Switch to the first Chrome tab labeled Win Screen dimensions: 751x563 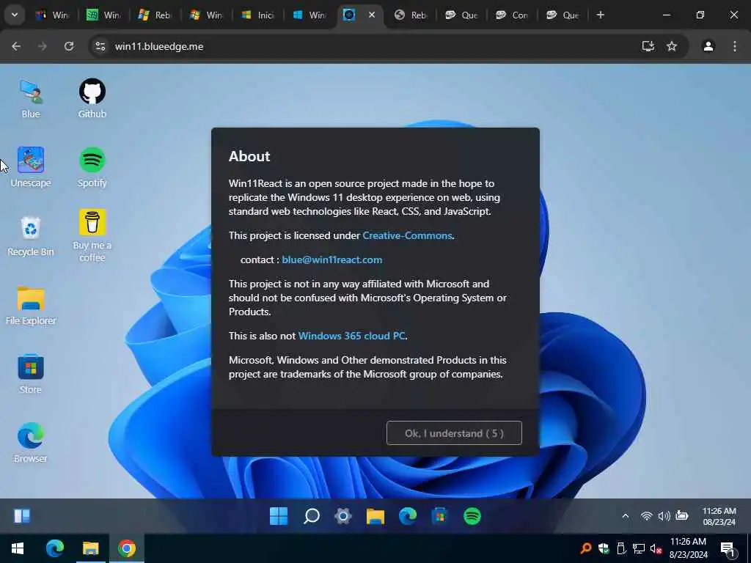tap(53, 15)
